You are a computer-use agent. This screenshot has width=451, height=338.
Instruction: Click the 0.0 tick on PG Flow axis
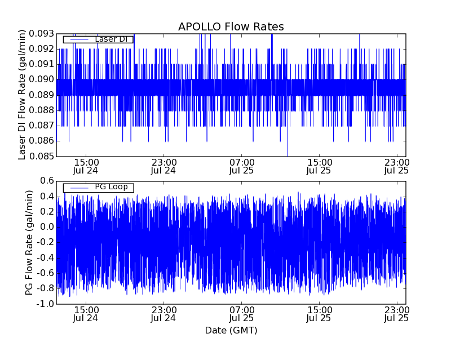47,227
